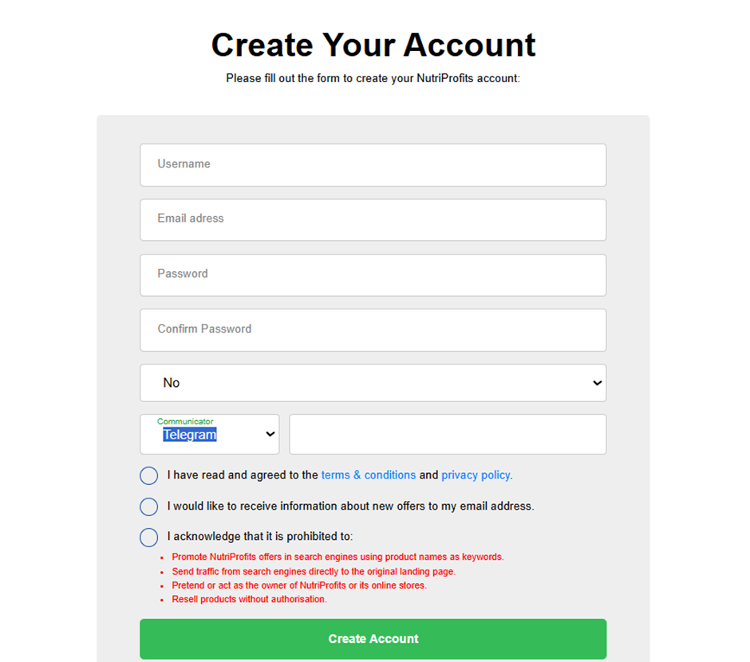Click the 'Please fill out the form' subtitle
Viewport: 750px width, 662px height.
click(373, 79)
